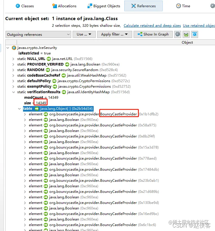Collapse the static verificationResults node
The height and width of the screenshot is (231, 215).
13,92
